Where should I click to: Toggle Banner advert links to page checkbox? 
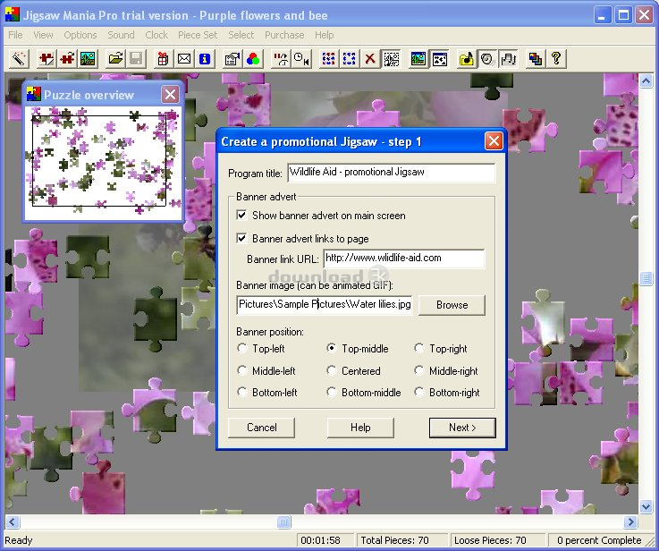click(242, 239)
